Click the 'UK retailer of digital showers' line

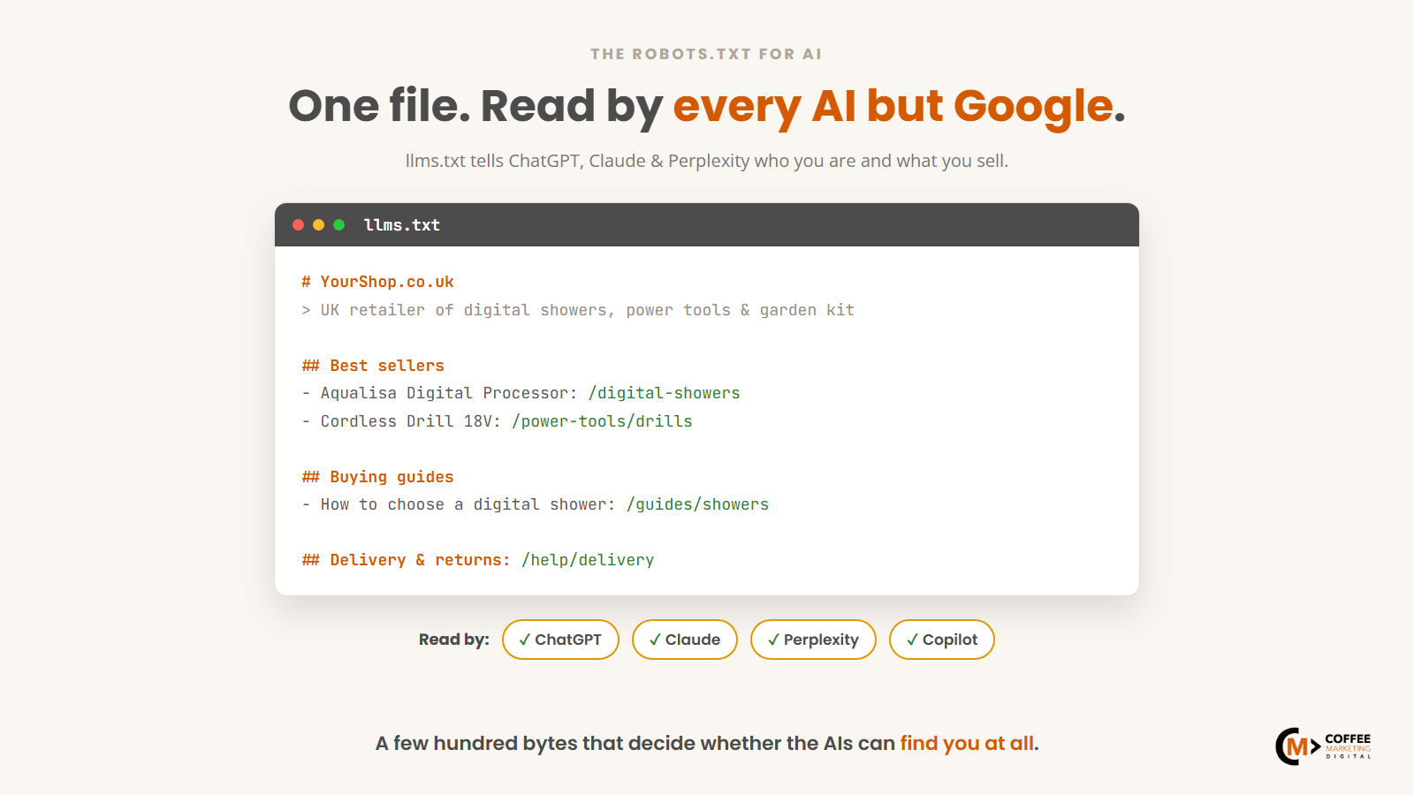(578, 310)
